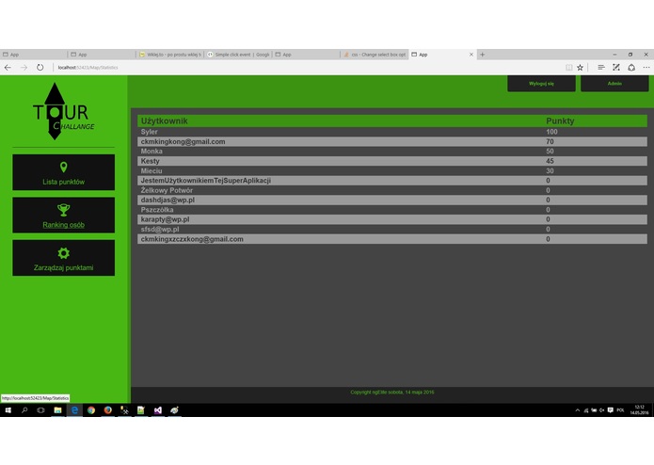This screenshot has width=654, height=465.
Task: Click the browser forward arrow
Action: pos(24,67)
